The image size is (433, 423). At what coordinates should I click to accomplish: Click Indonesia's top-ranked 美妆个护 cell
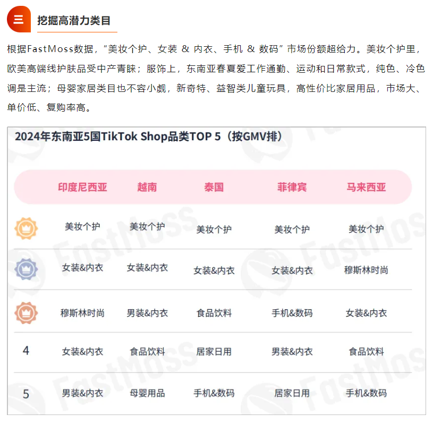(82, 226)
